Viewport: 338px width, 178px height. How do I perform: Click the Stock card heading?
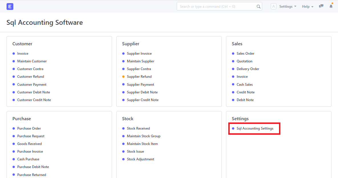click(x=128, y=119)
